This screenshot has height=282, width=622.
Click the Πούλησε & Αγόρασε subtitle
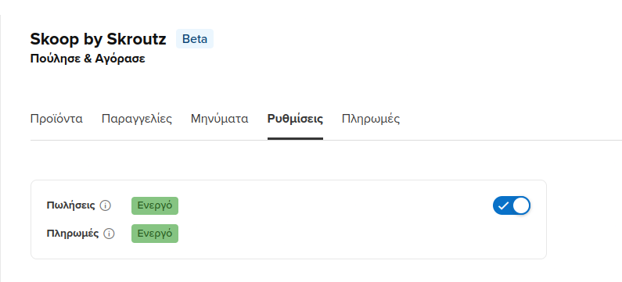88,59
